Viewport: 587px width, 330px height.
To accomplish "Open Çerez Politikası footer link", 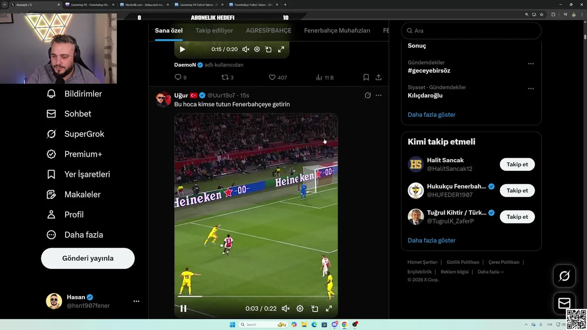I will tap(504, 262).
